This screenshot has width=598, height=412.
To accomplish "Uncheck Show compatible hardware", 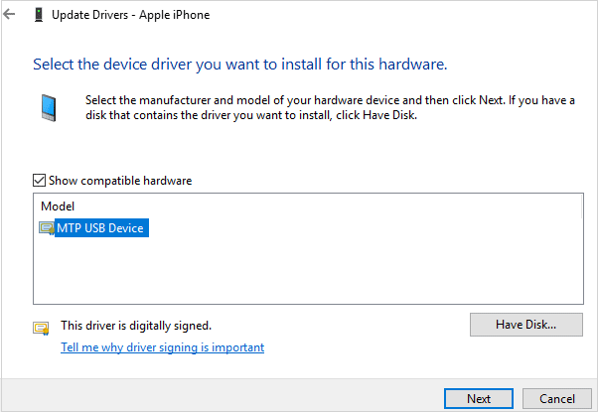I will pyautogui.click(x=39, y=181).
